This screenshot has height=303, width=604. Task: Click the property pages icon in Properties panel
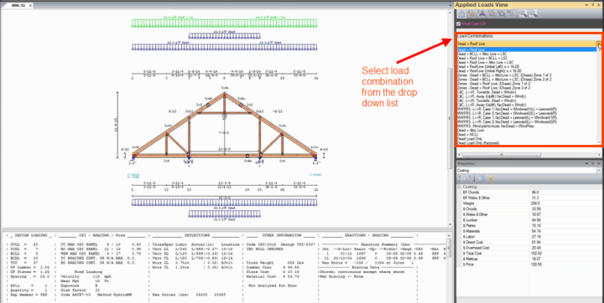[x=482, y=179]
